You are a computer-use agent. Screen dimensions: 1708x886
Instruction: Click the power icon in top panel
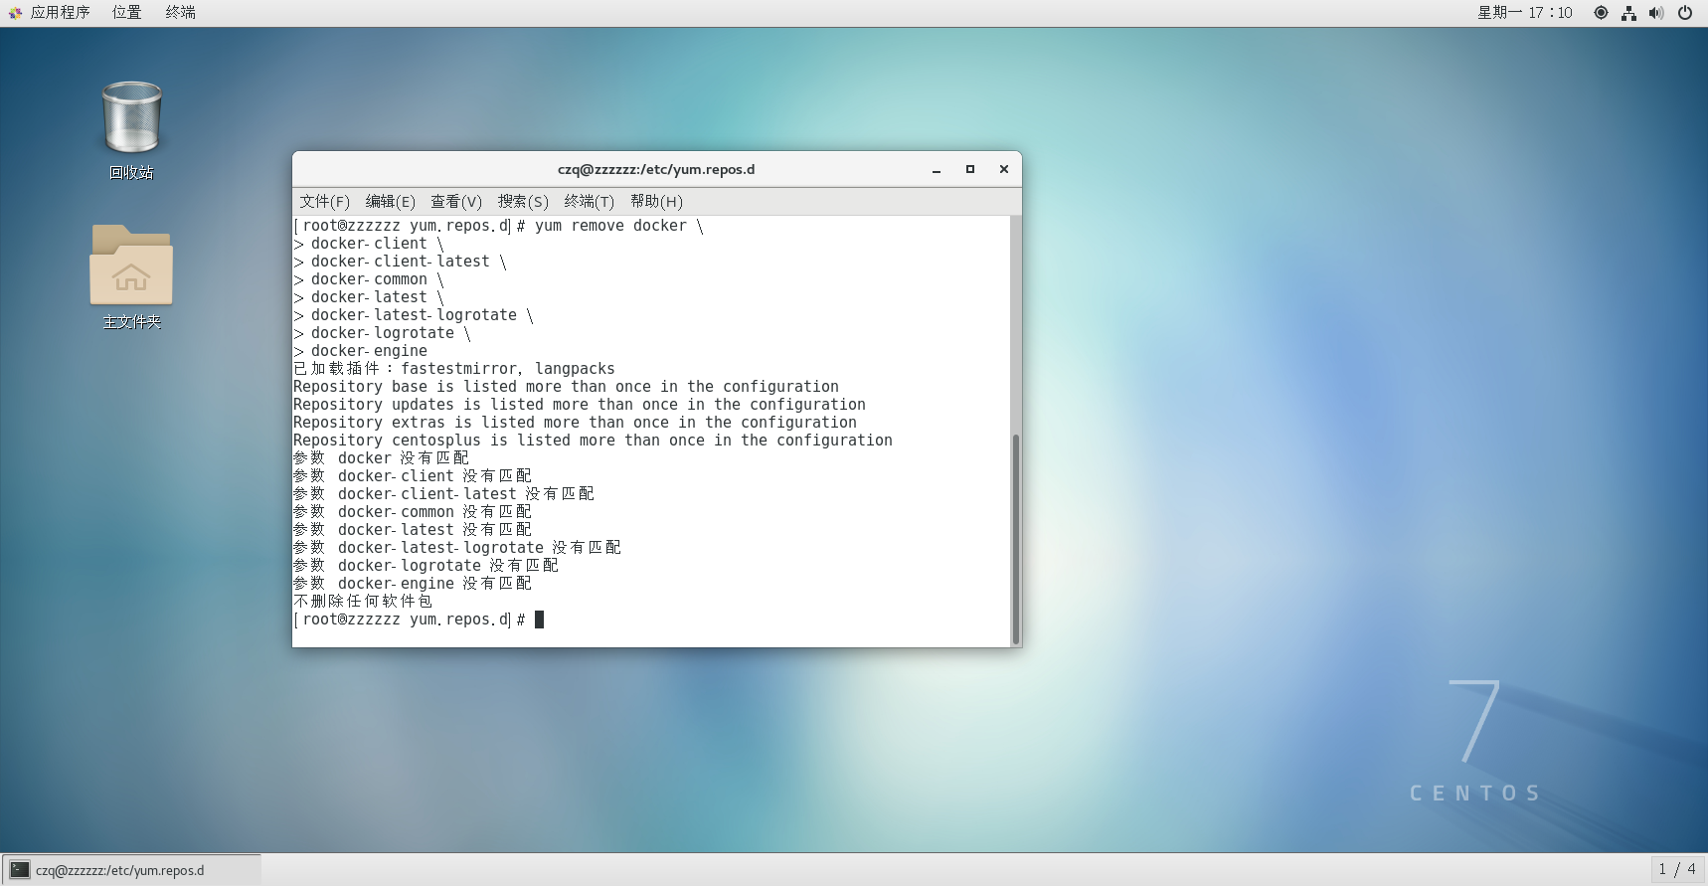(1685, 13)
